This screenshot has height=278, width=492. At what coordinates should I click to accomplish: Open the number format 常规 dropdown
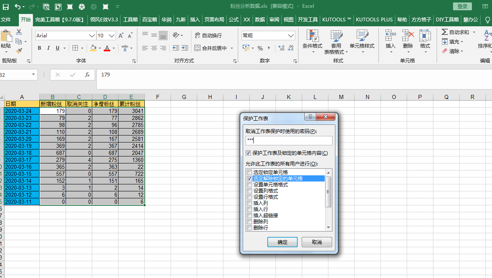tap(291, 36)
